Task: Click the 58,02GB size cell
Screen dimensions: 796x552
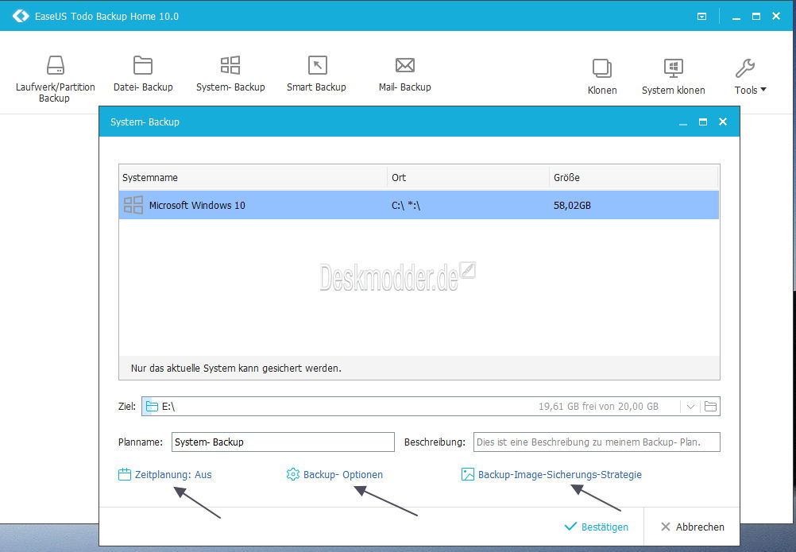Action: pos(572,206)
